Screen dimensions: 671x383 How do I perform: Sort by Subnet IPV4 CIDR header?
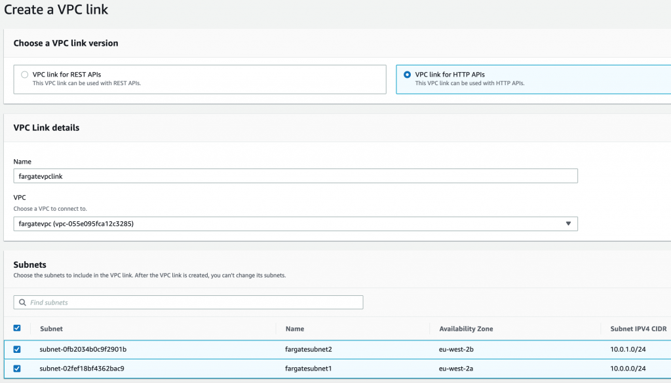(638, 329)
